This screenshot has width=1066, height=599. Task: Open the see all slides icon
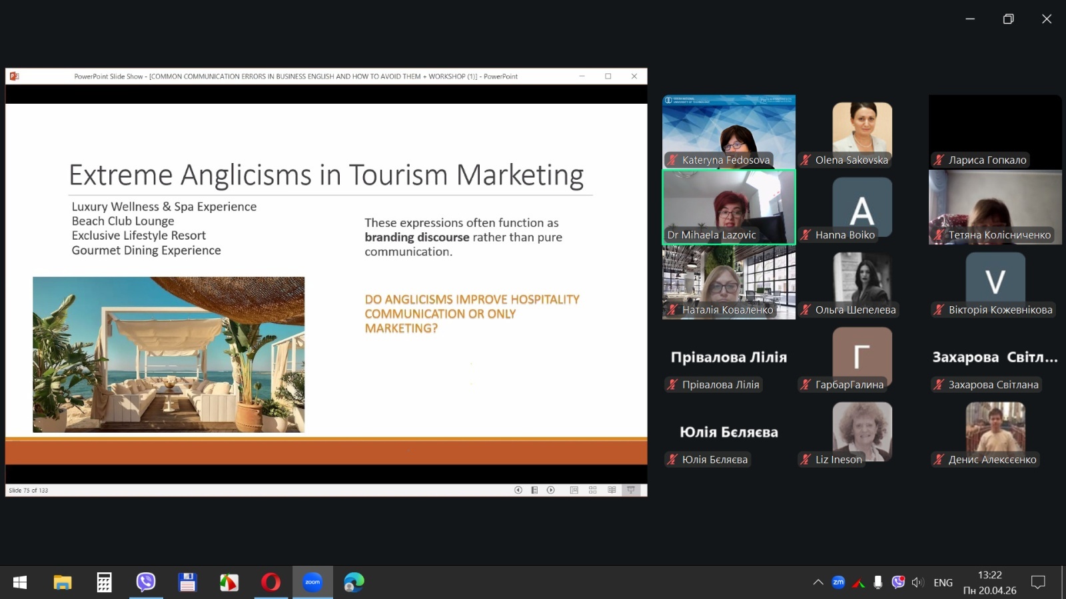[534, 490]
